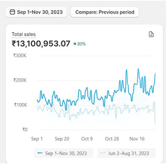This screenshot has width=166, height=164.
Task: Open the Sep 1–Nov 30, 2023 date picker
Action: [x=36, y=12]
